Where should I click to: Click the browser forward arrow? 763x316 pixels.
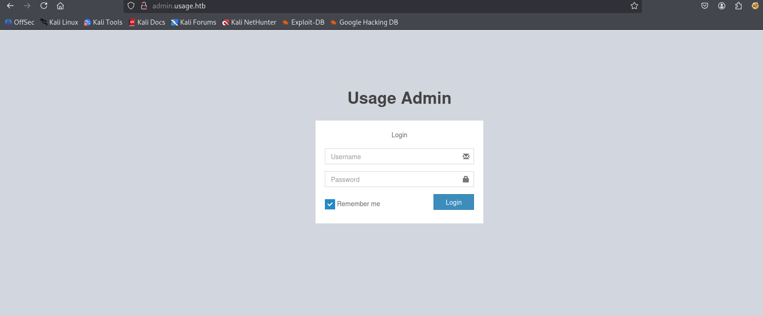click(27, 6)
